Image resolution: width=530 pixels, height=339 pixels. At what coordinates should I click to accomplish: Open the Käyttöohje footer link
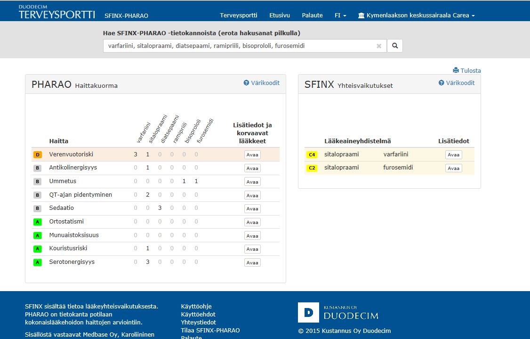[x=196, y=306]
